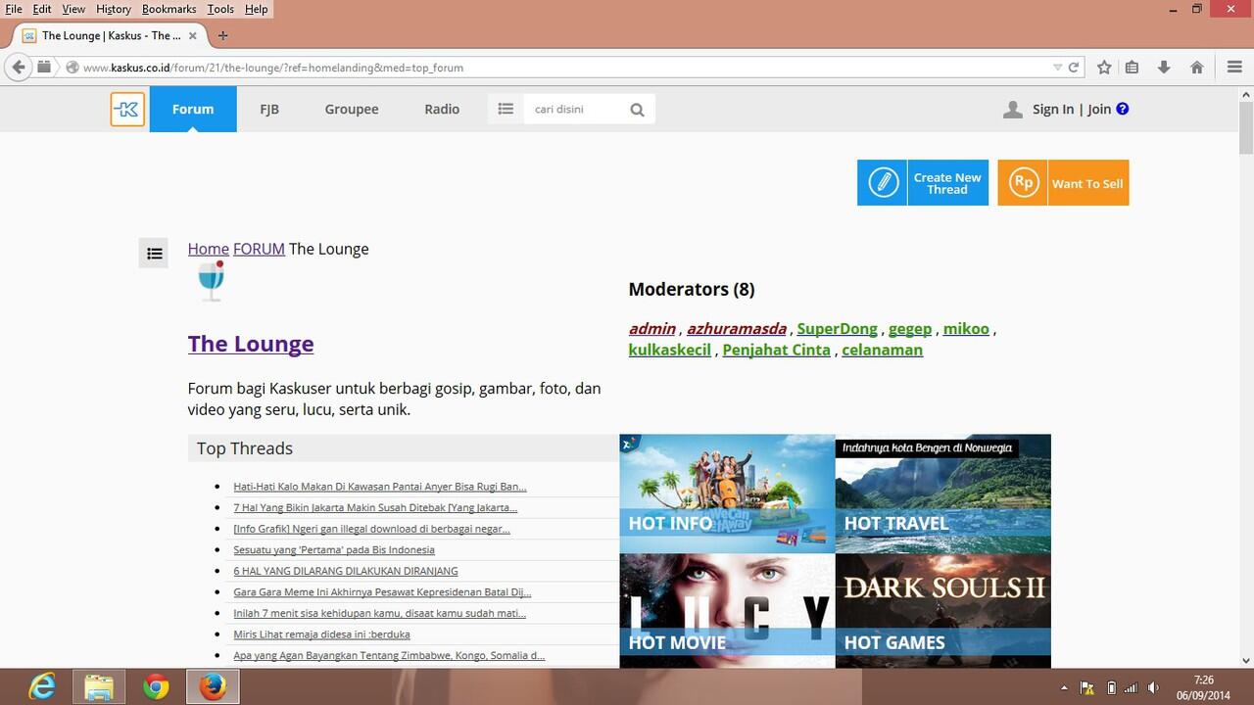Launch Internet Explorer from taskbar

tap(41, 687)
